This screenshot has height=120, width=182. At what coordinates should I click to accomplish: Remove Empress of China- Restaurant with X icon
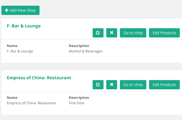(112, 85)
